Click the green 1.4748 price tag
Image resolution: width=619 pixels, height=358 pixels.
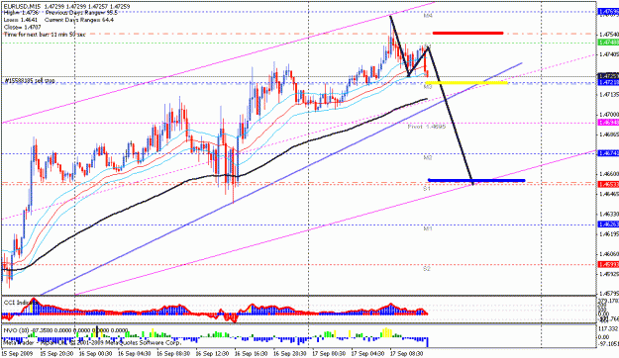[609, 43]
